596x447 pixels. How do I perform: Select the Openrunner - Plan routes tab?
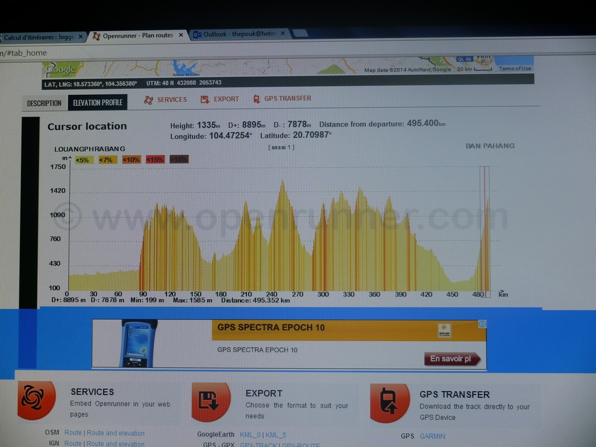tap(137, 36)
